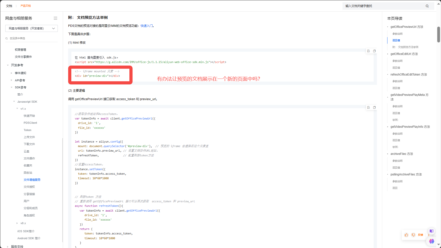Jump to archiveFiles 方法 in page guide
This screenshot has height=248, width=441.
pyautogui.click(x=402, y=154)
